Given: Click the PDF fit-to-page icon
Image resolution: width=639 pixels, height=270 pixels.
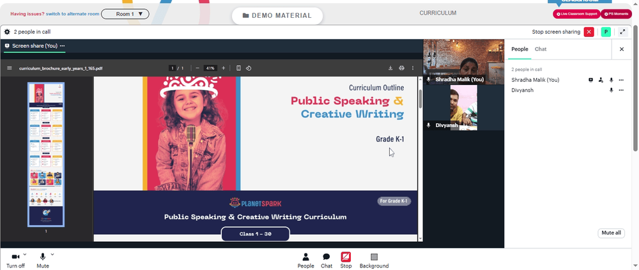Looking at the screenshot, I should (x=239, y=68).
